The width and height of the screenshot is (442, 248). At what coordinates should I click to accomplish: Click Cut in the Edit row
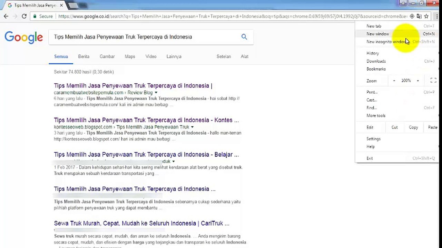[x=394, y=127]
